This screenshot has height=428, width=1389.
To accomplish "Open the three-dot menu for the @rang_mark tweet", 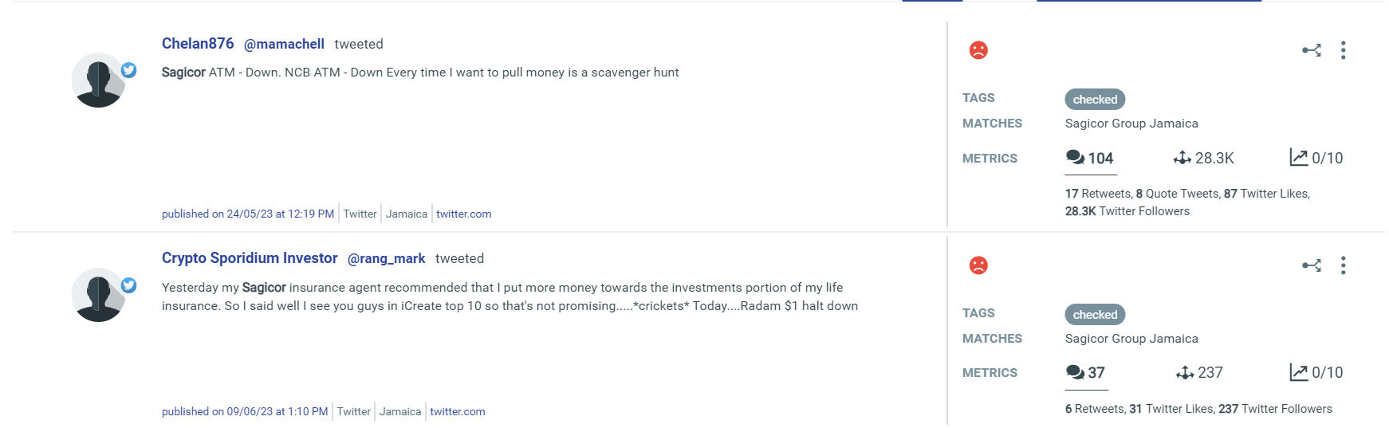I will (1344, 265).
